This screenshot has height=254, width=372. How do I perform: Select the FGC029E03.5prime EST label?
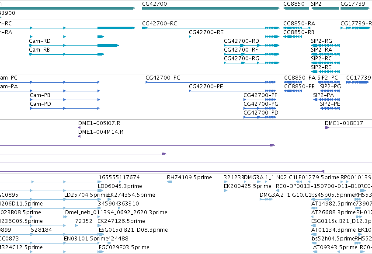[124, 247]
